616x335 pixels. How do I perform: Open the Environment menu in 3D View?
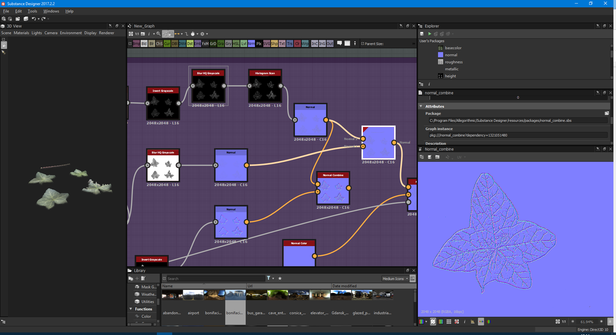pyautogui.click(x=71, y=33)
